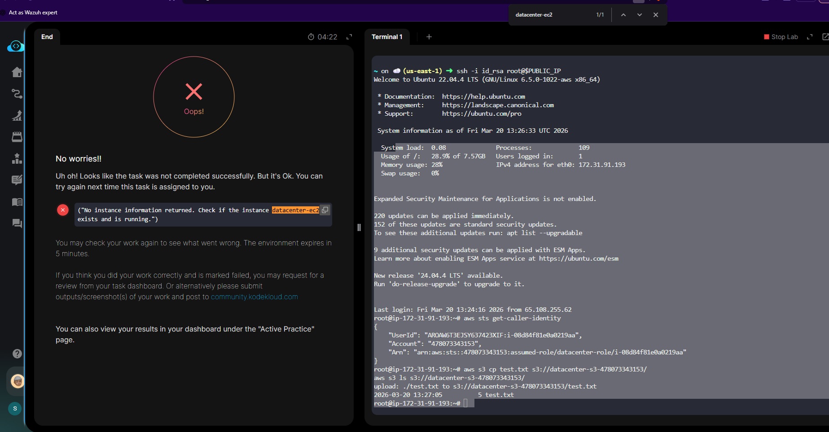Viewport: 829px width, 432px height.
Task: Click the 1/1 match counter
Action: (600, 15)
